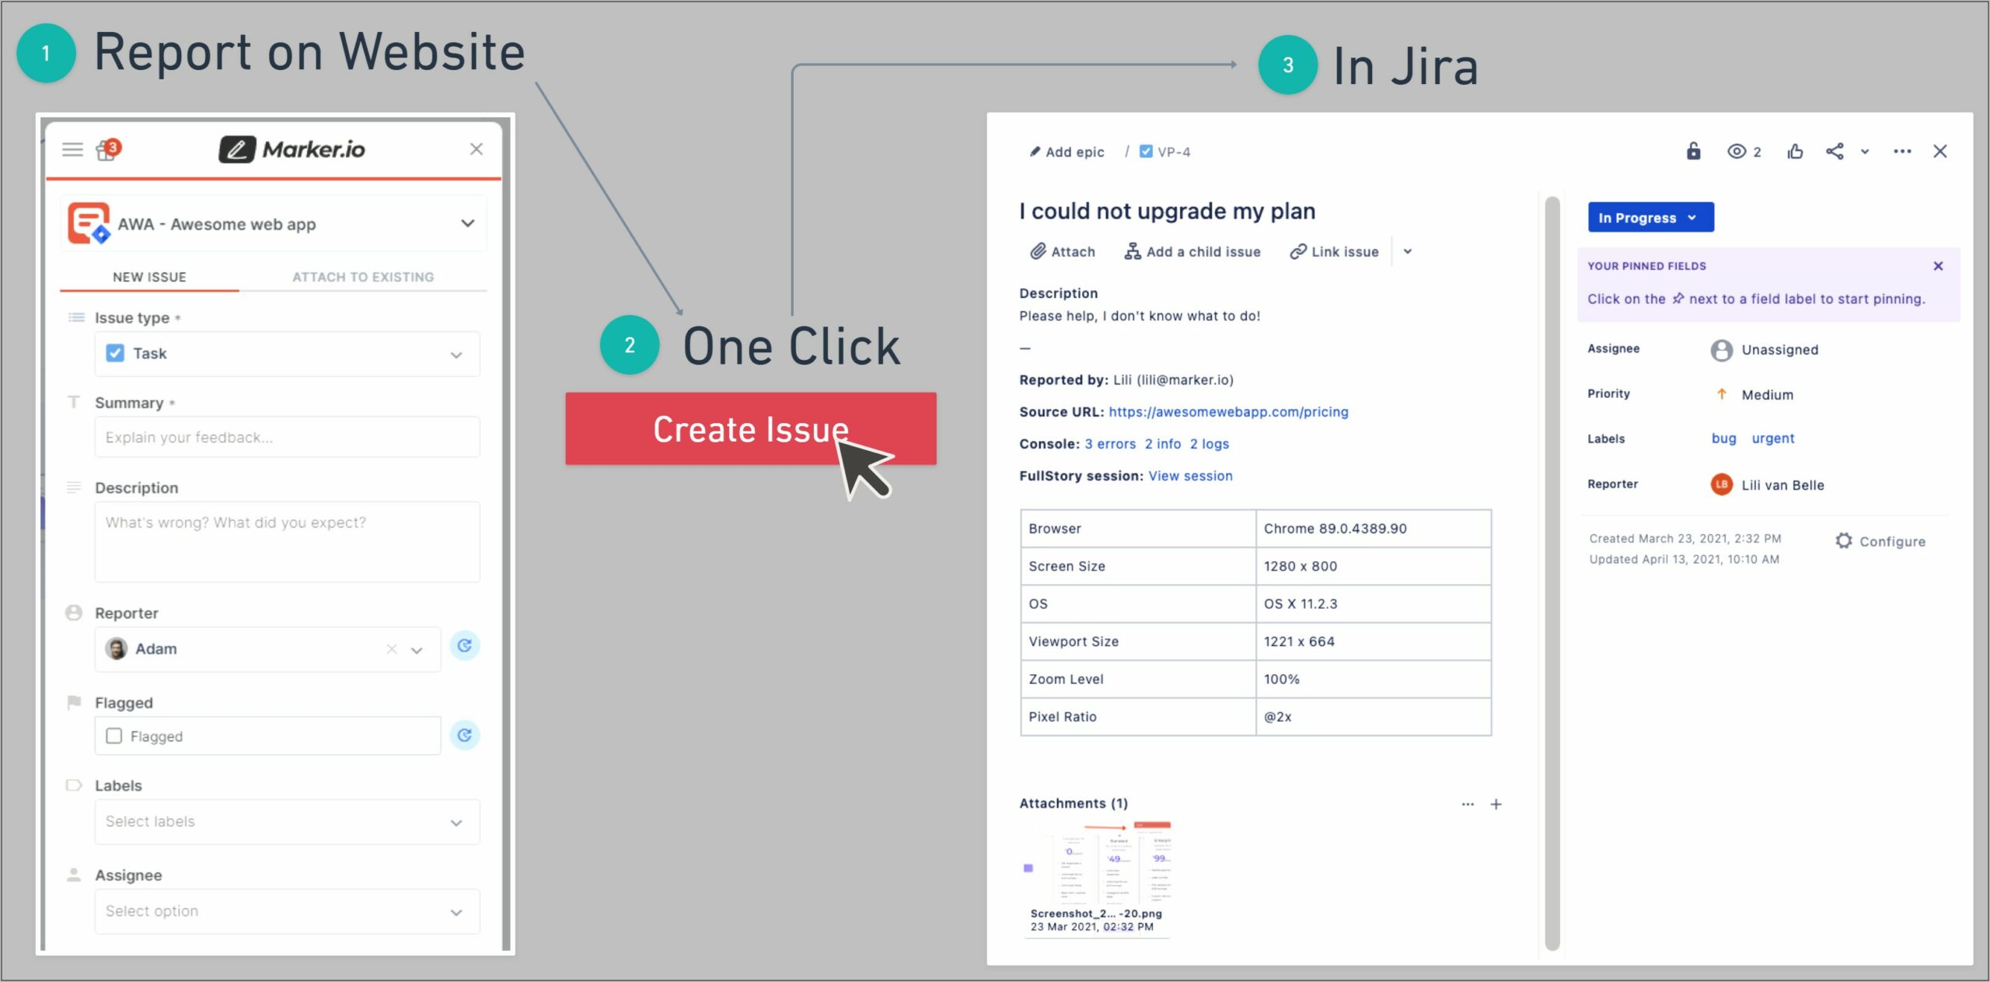Add an attachment with the plus icon

point(1496,805)
